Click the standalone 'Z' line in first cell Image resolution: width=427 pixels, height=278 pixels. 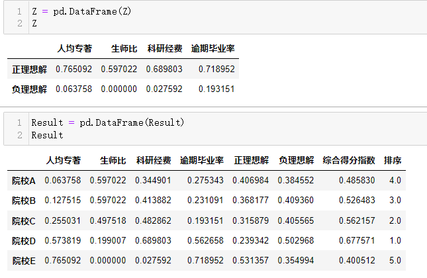point(34,23)
